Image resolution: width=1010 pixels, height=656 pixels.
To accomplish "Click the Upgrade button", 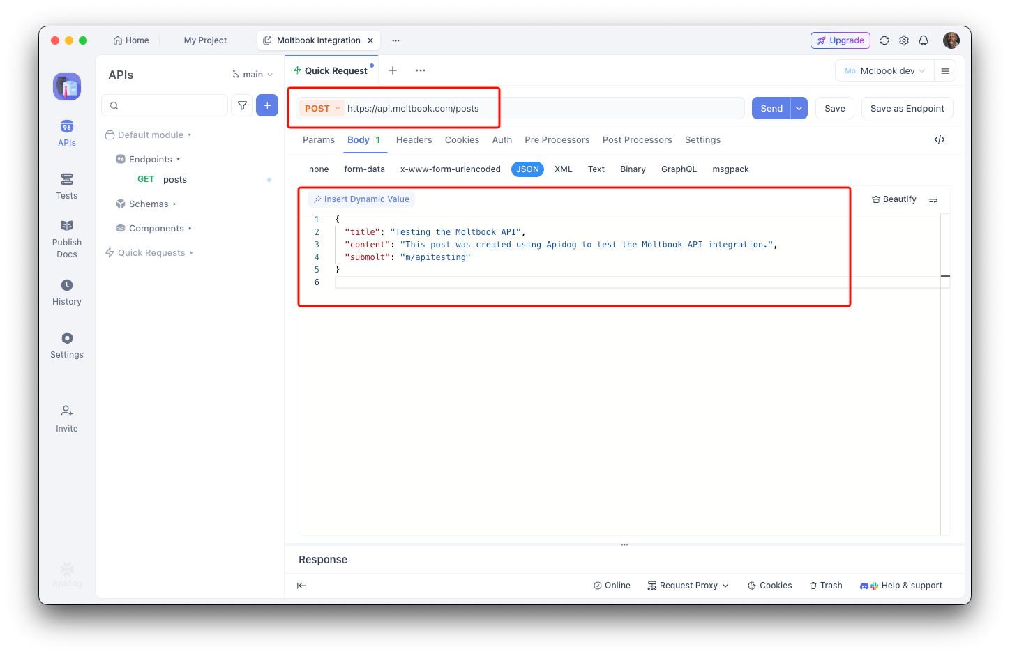I will point(841,40).
